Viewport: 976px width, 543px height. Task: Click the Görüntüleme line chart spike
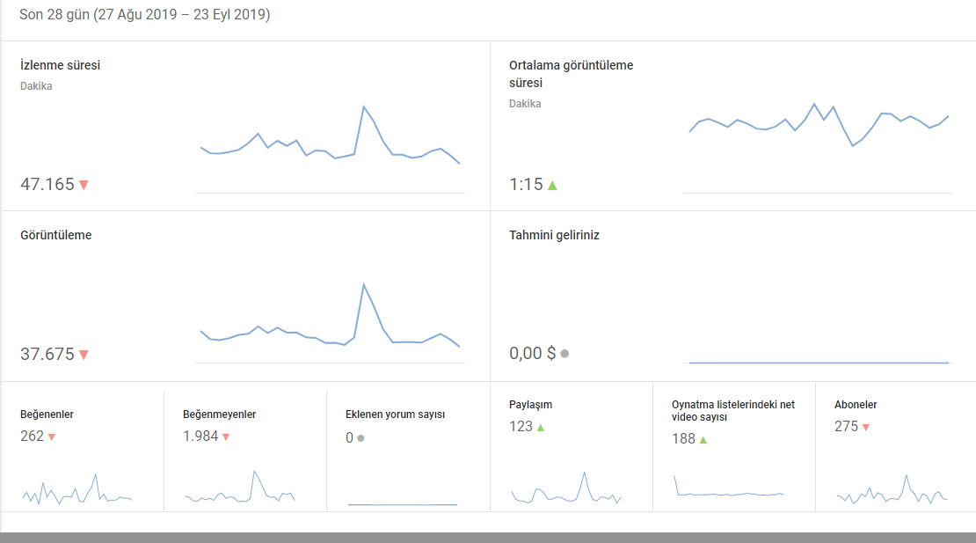[363, 285]
